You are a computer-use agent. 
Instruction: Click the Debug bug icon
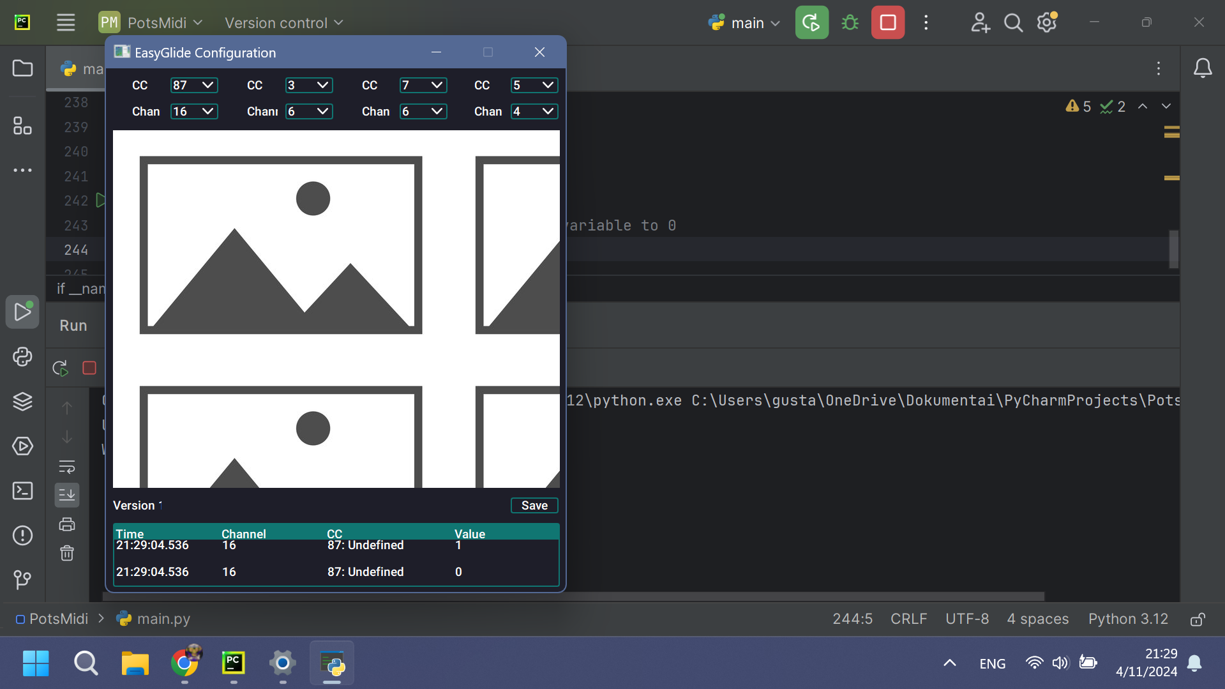pyautogui.click(x=850, y=23)
